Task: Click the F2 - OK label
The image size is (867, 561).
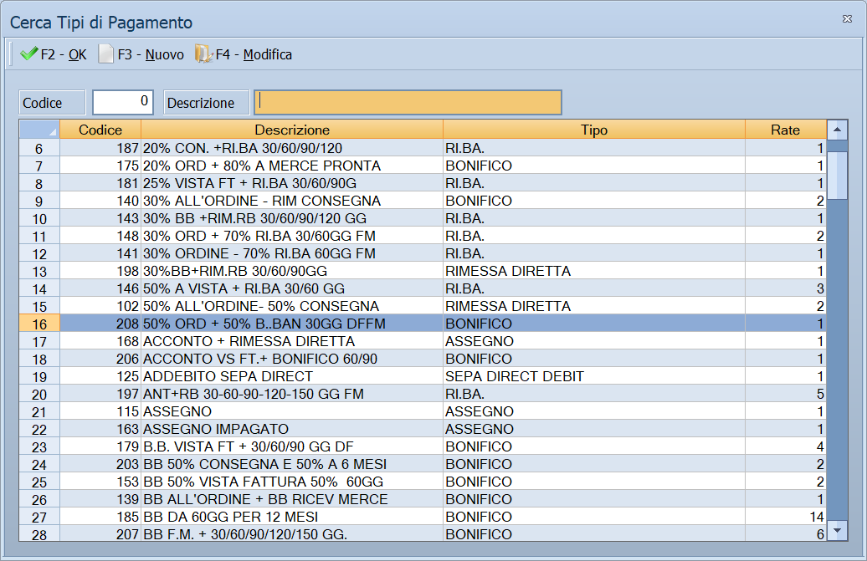Action: [64, 54]
